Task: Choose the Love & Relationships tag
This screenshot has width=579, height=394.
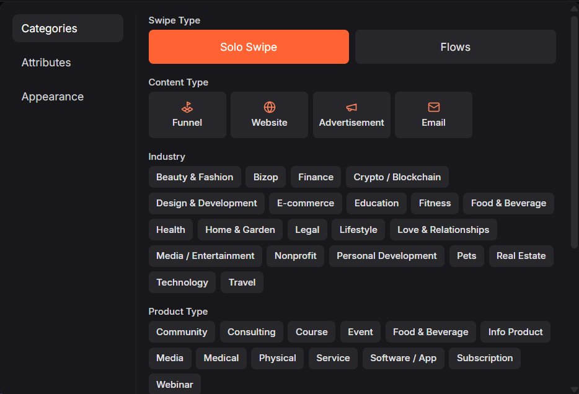Action: [443, 230]
